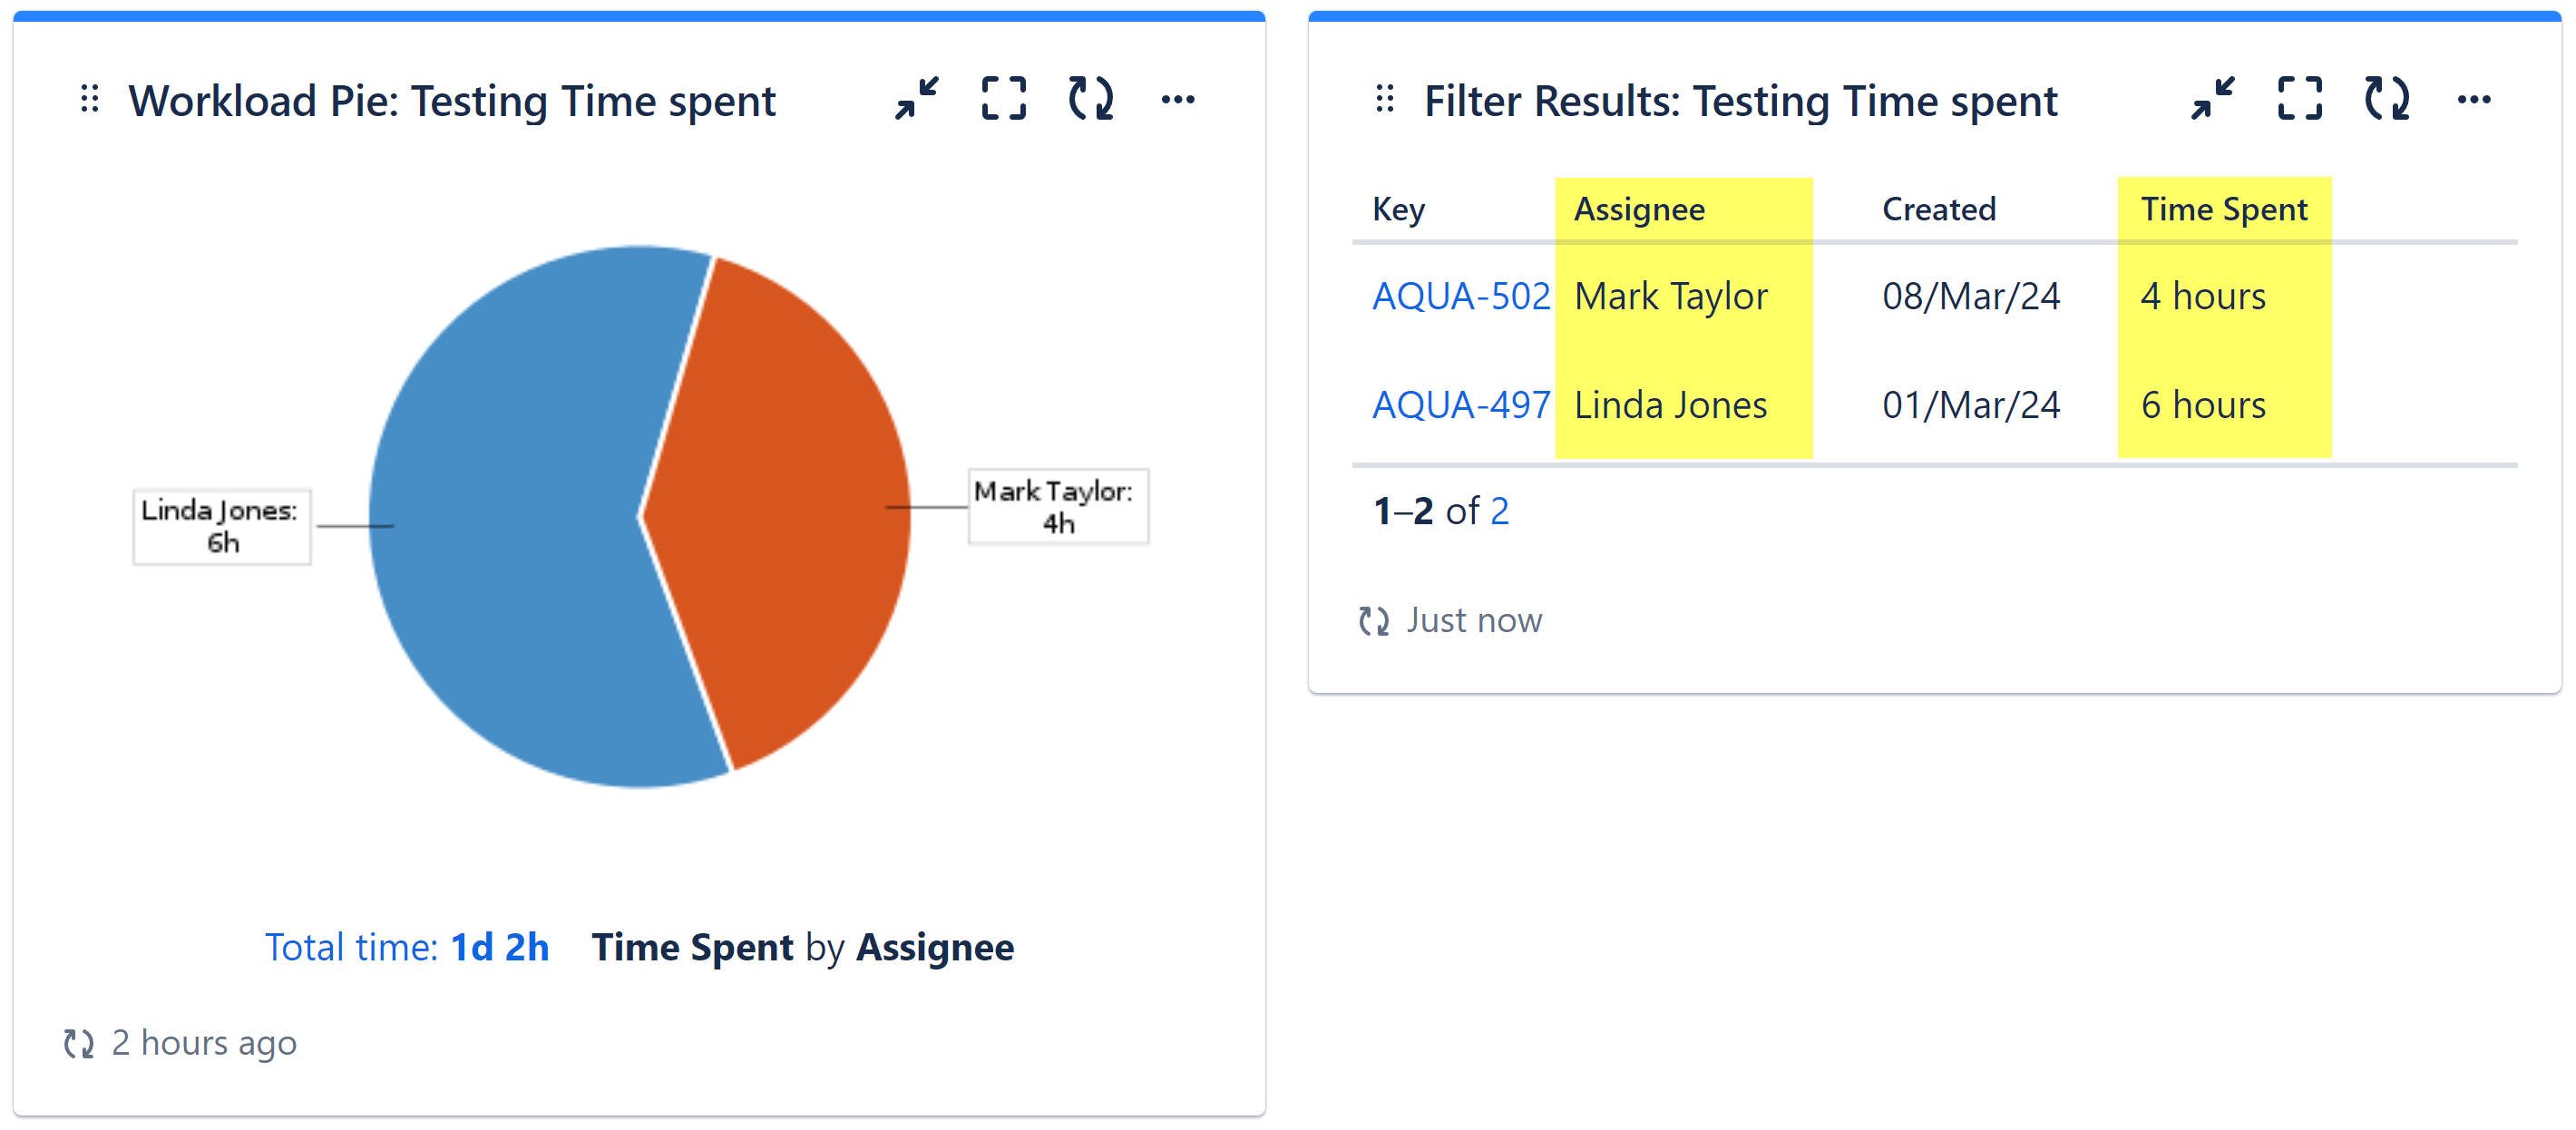Expand Workload Pie gadget to full screen

[x=1002, y=98]
